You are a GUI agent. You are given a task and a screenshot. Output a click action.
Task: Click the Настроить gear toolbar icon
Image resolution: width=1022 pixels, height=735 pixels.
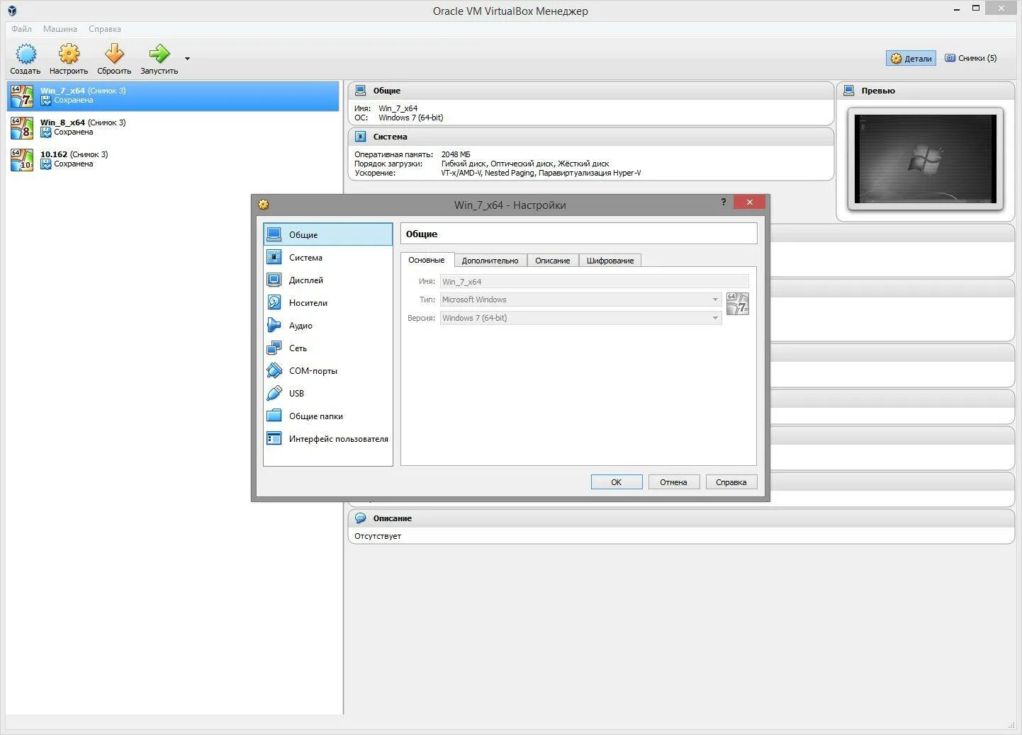(69, 54)
